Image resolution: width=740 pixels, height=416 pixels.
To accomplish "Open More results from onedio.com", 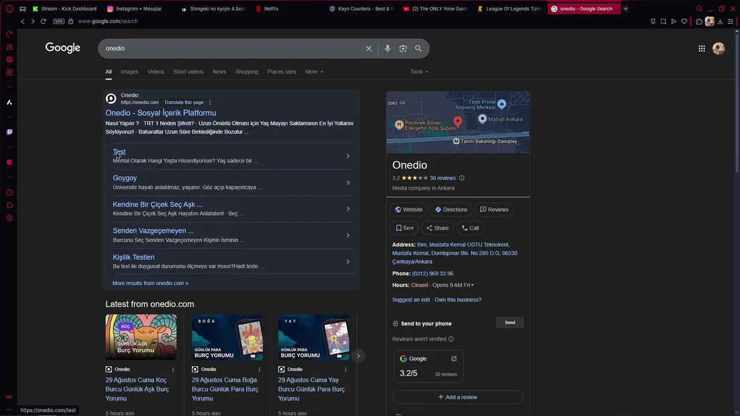I will pyautogui.click(x=150, y=284).
